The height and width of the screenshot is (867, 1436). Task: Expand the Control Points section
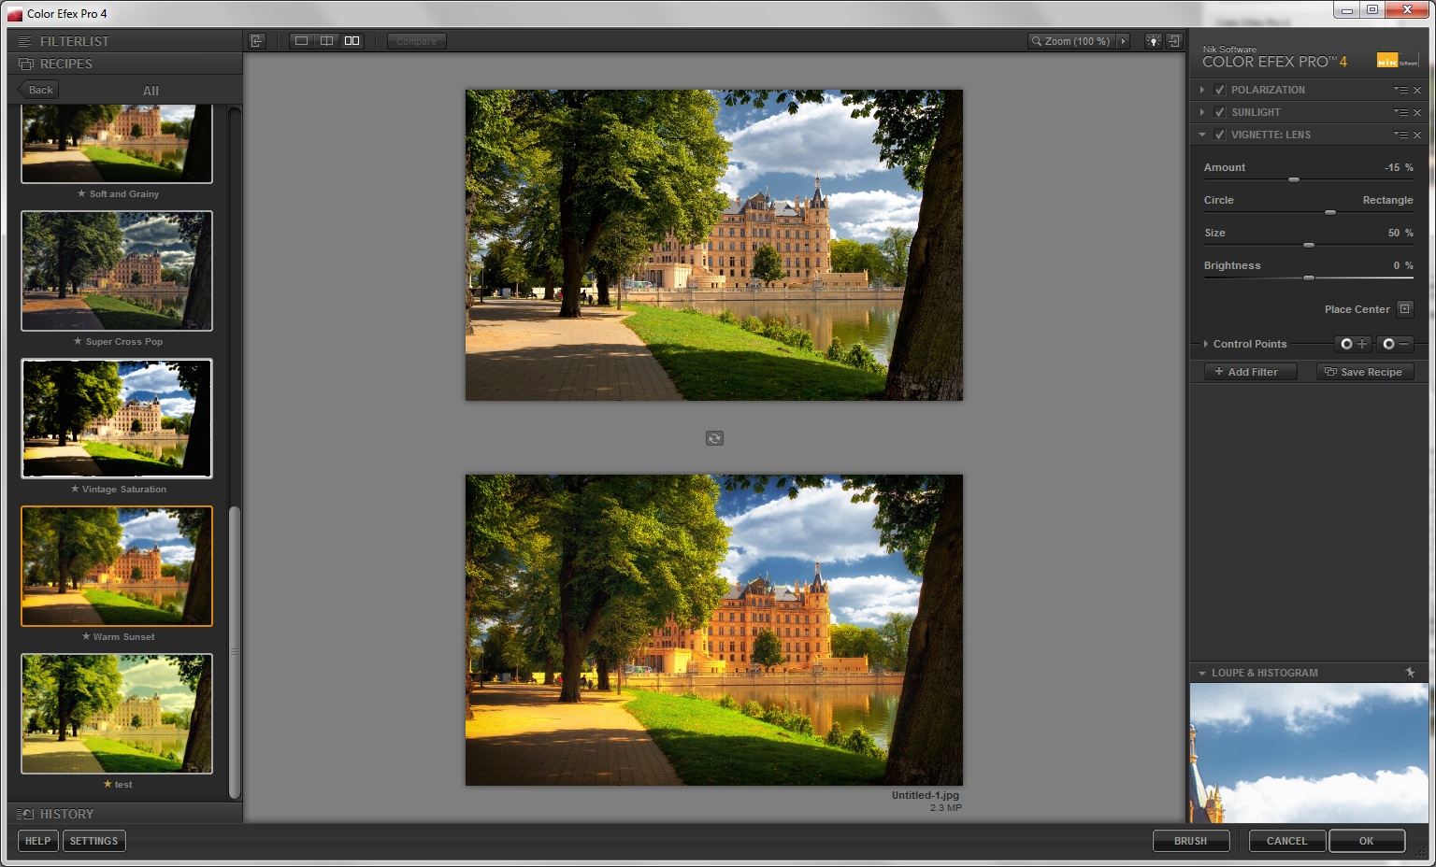(1206, 344)
